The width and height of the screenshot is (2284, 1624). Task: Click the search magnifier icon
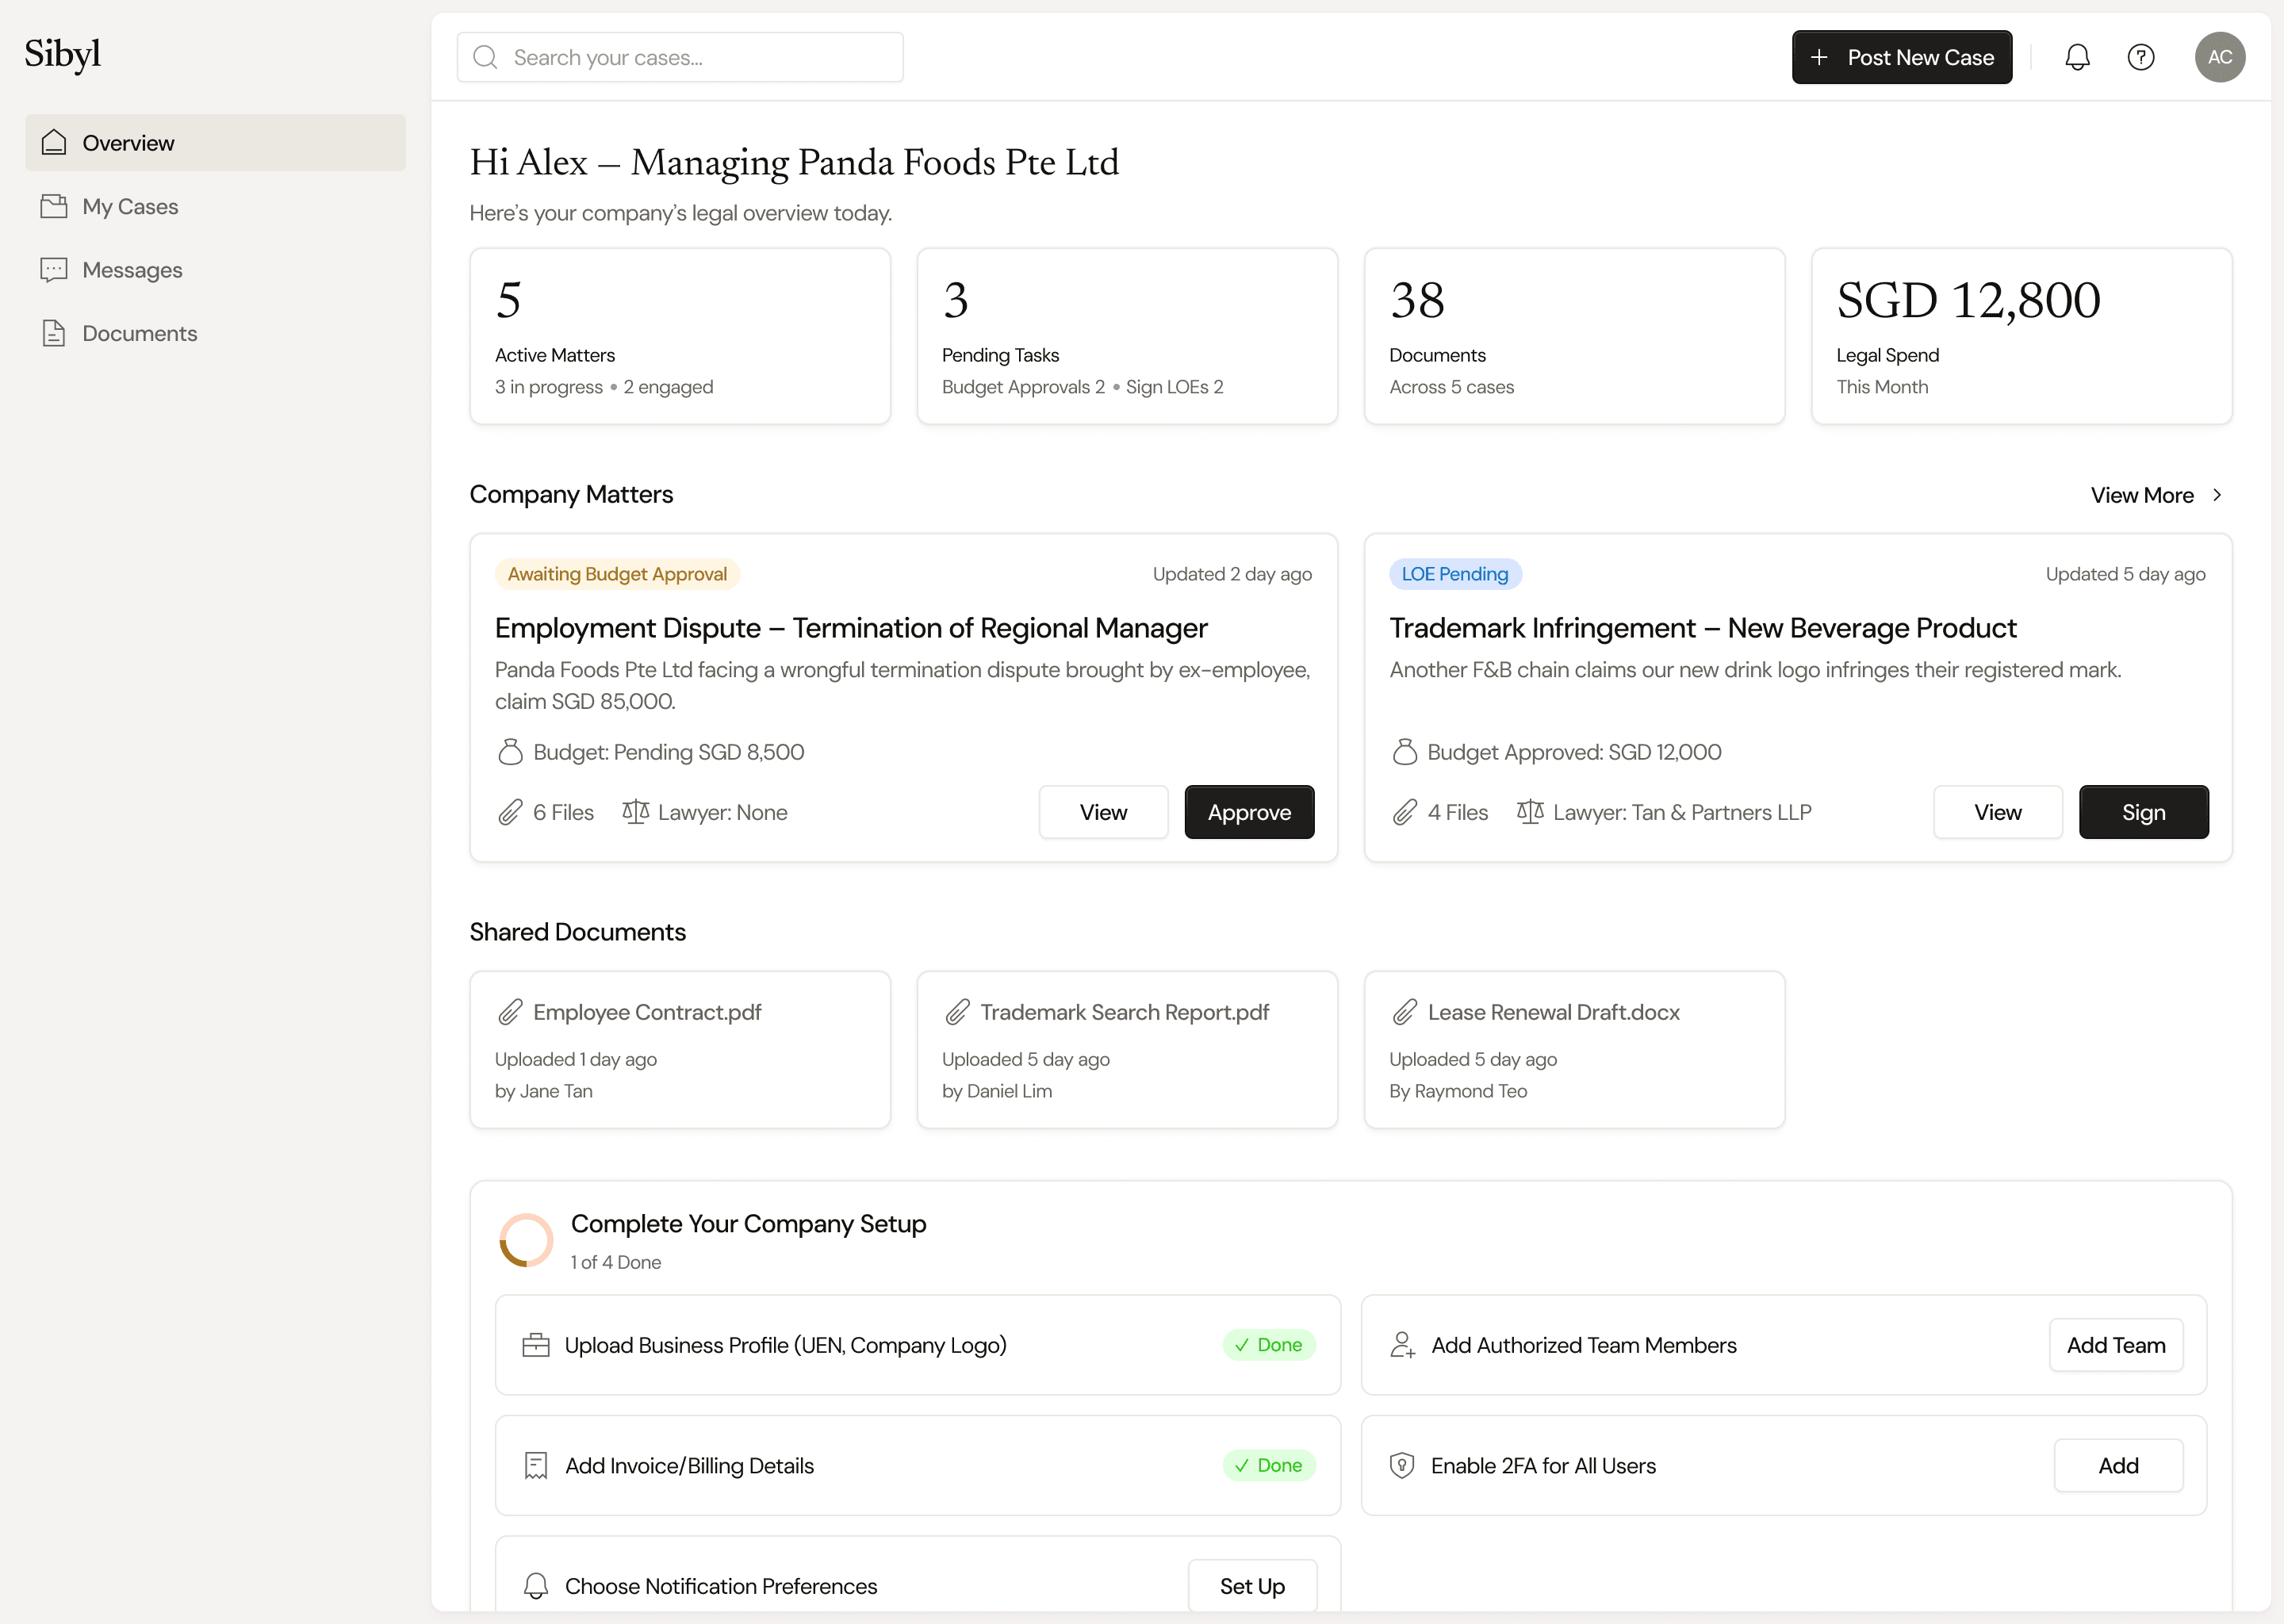coord(485,57)
